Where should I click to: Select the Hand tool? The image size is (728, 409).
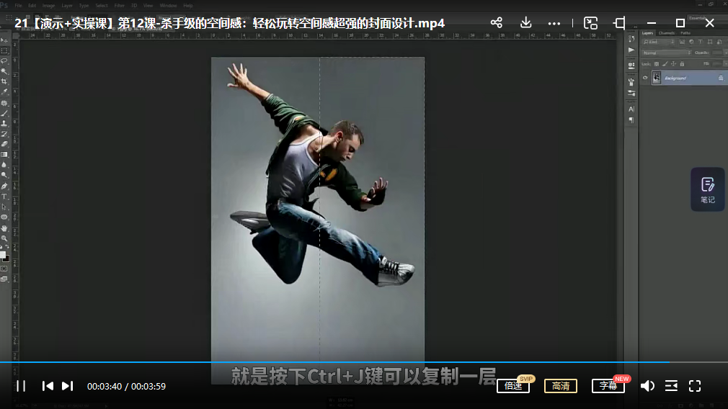pos(4,228)
